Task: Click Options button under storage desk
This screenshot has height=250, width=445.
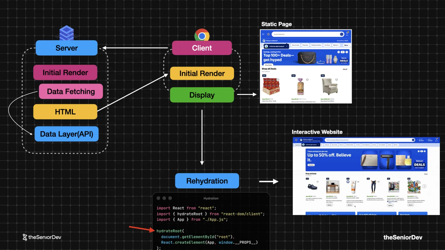Action: [330, 205]
